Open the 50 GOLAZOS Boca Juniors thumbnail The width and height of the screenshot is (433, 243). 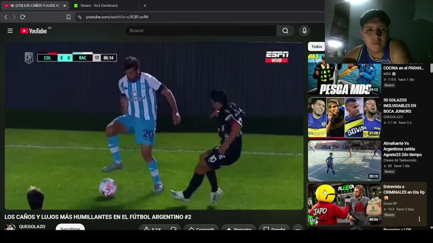point(344,117)
